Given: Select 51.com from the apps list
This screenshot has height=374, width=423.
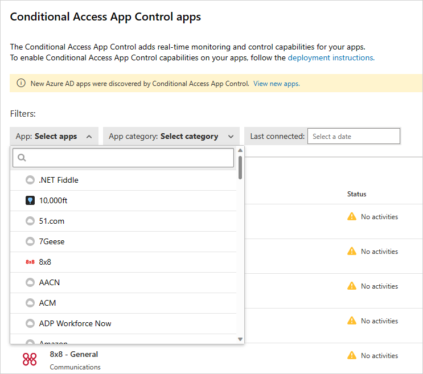Looking at the screenshot, I should pos(124,221).
